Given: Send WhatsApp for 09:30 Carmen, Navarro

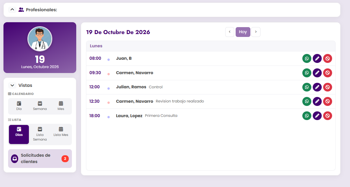Looking at the screenshot, I should pyautogui.click(x=307, y=73).
